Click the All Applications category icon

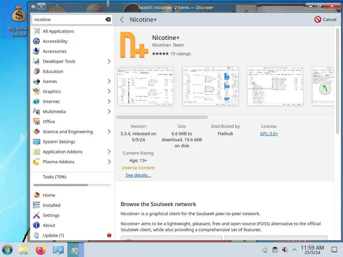37,31
